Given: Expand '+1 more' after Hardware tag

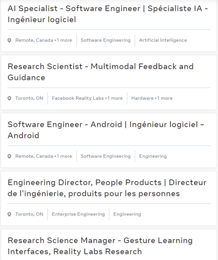Looking at the screenshot, I should point(163,98).
